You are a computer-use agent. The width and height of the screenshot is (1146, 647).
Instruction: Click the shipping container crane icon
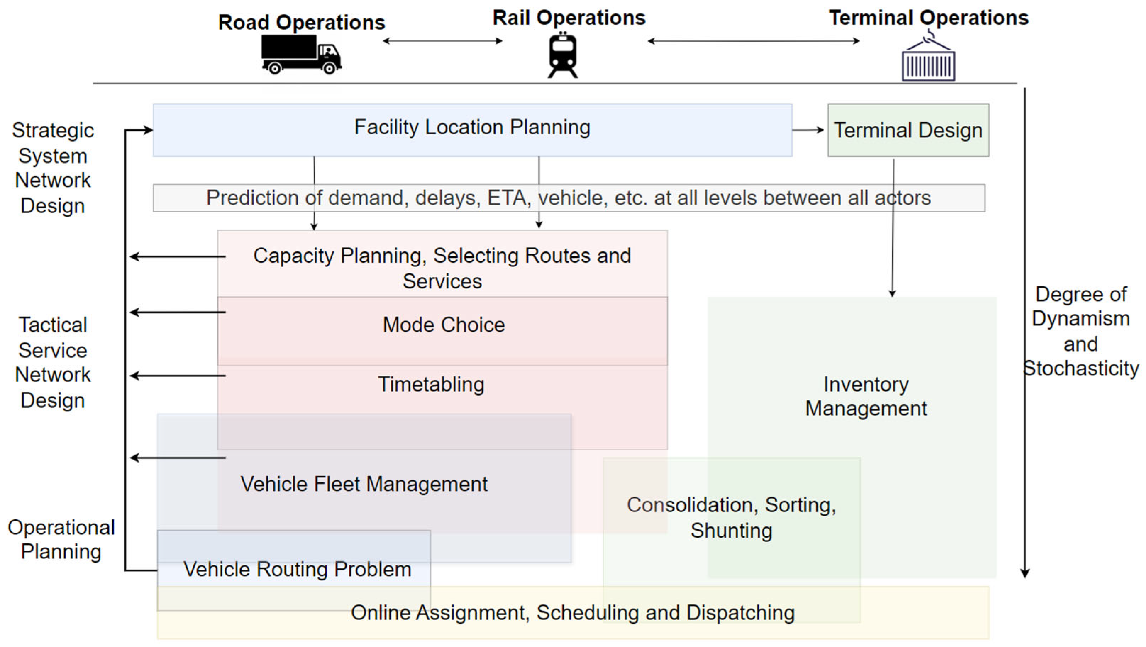point(928,57)
